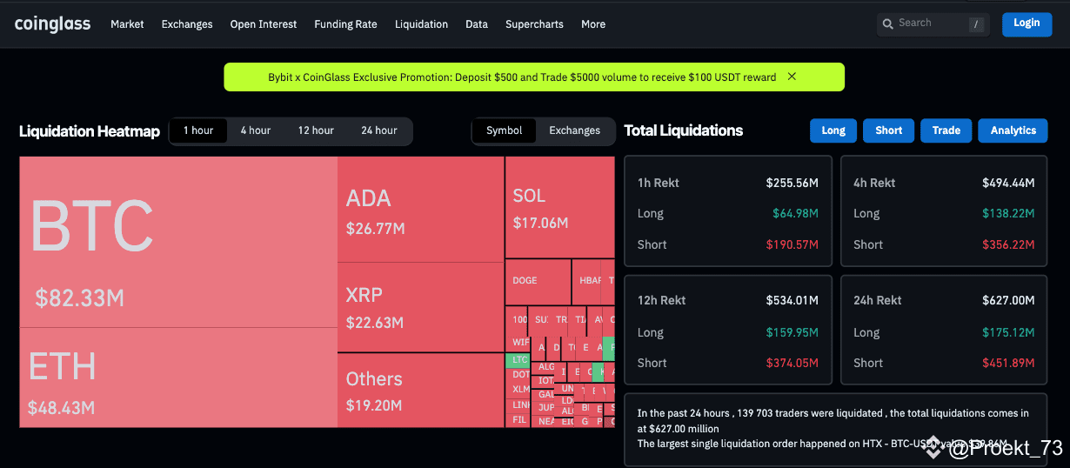Viewport: 1070px width, 468px height.
Task: Select the 24 hour heatmap timeframe
Action: click(x=379, y=130)
